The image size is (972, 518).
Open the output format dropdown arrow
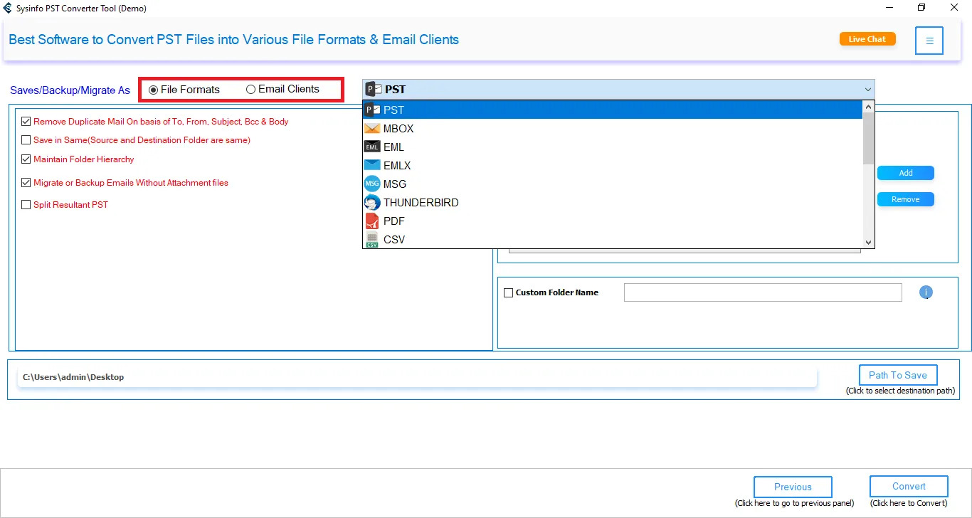click(x=867, y=89)
